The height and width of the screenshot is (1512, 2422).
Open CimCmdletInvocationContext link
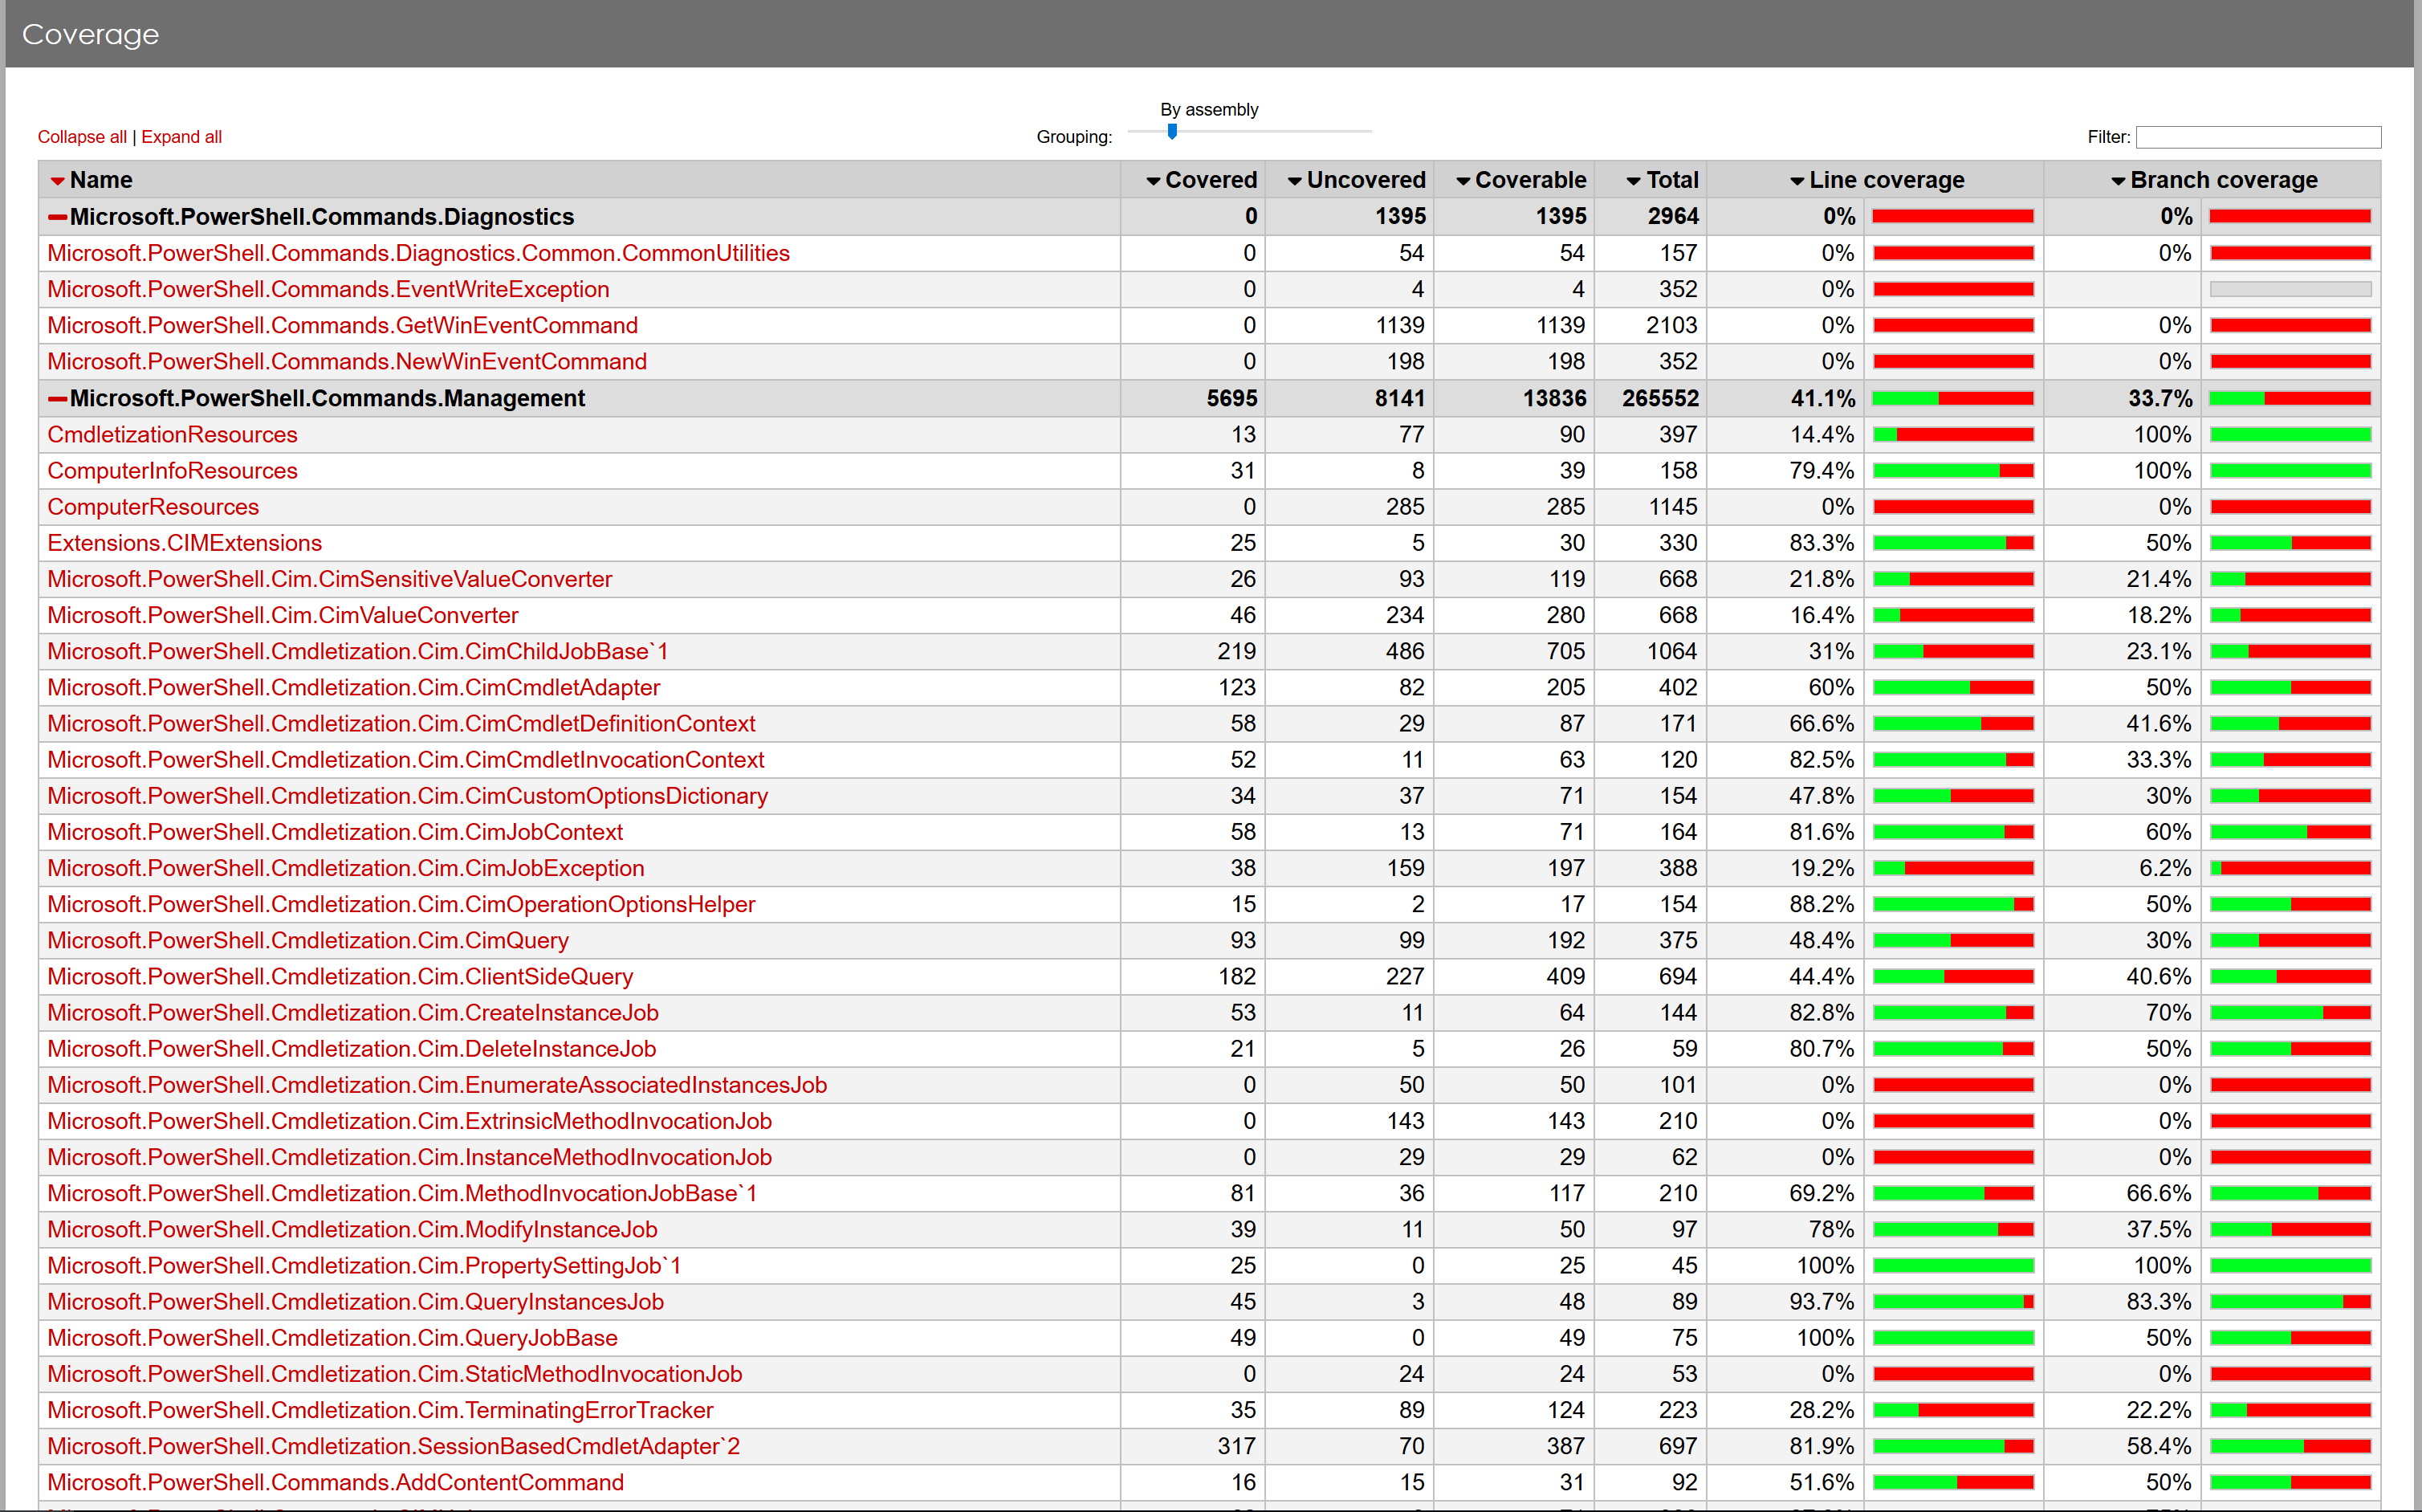tap(405, 759)
